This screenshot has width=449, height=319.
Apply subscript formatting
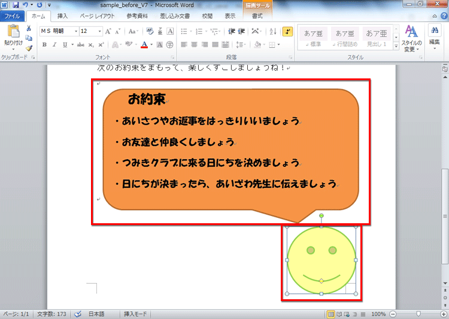[x=91, y=45]
